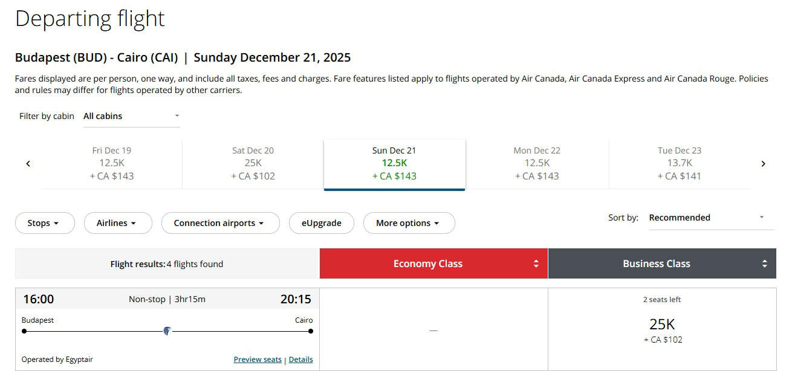Switch to the Mon Dec 22 date tab
The height and width of the screenshot is (371, 789).
click(x=536, y=163)
